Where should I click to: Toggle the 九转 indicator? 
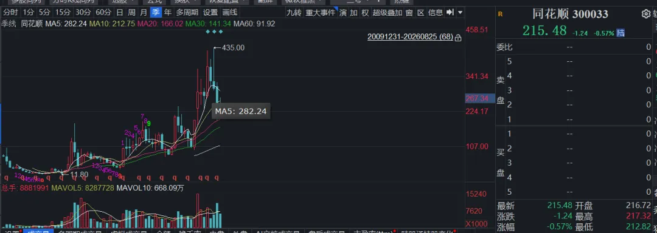pyautogui.click(x=294, y=12)
